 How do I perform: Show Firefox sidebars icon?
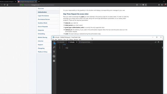point(162,5)
